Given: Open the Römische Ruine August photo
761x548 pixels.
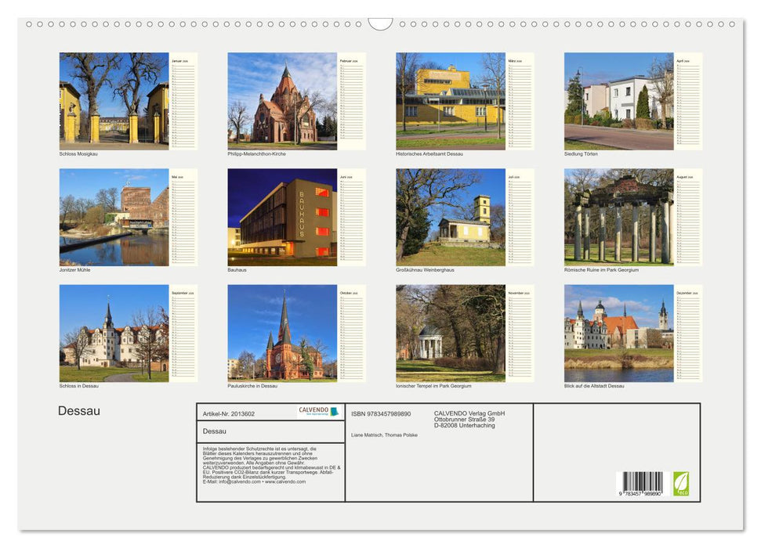Looking at the screenshot, I should tap(620, 217).
